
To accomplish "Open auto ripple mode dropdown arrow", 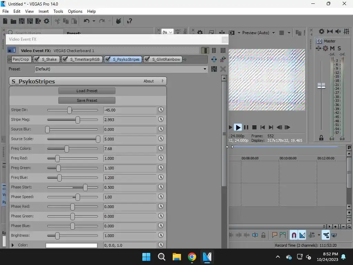I will [x=319, y=235].
